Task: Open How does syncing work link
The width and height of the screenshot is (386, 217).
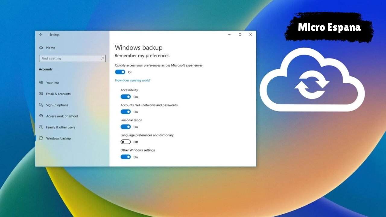Action: pos(132,80)
